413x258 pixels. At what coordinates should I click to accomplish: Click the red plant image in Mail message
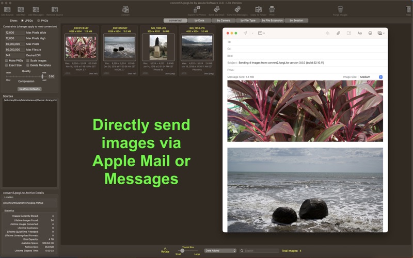point(305,111)
